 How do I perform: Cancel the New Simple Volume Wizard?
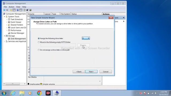(106, 72)
